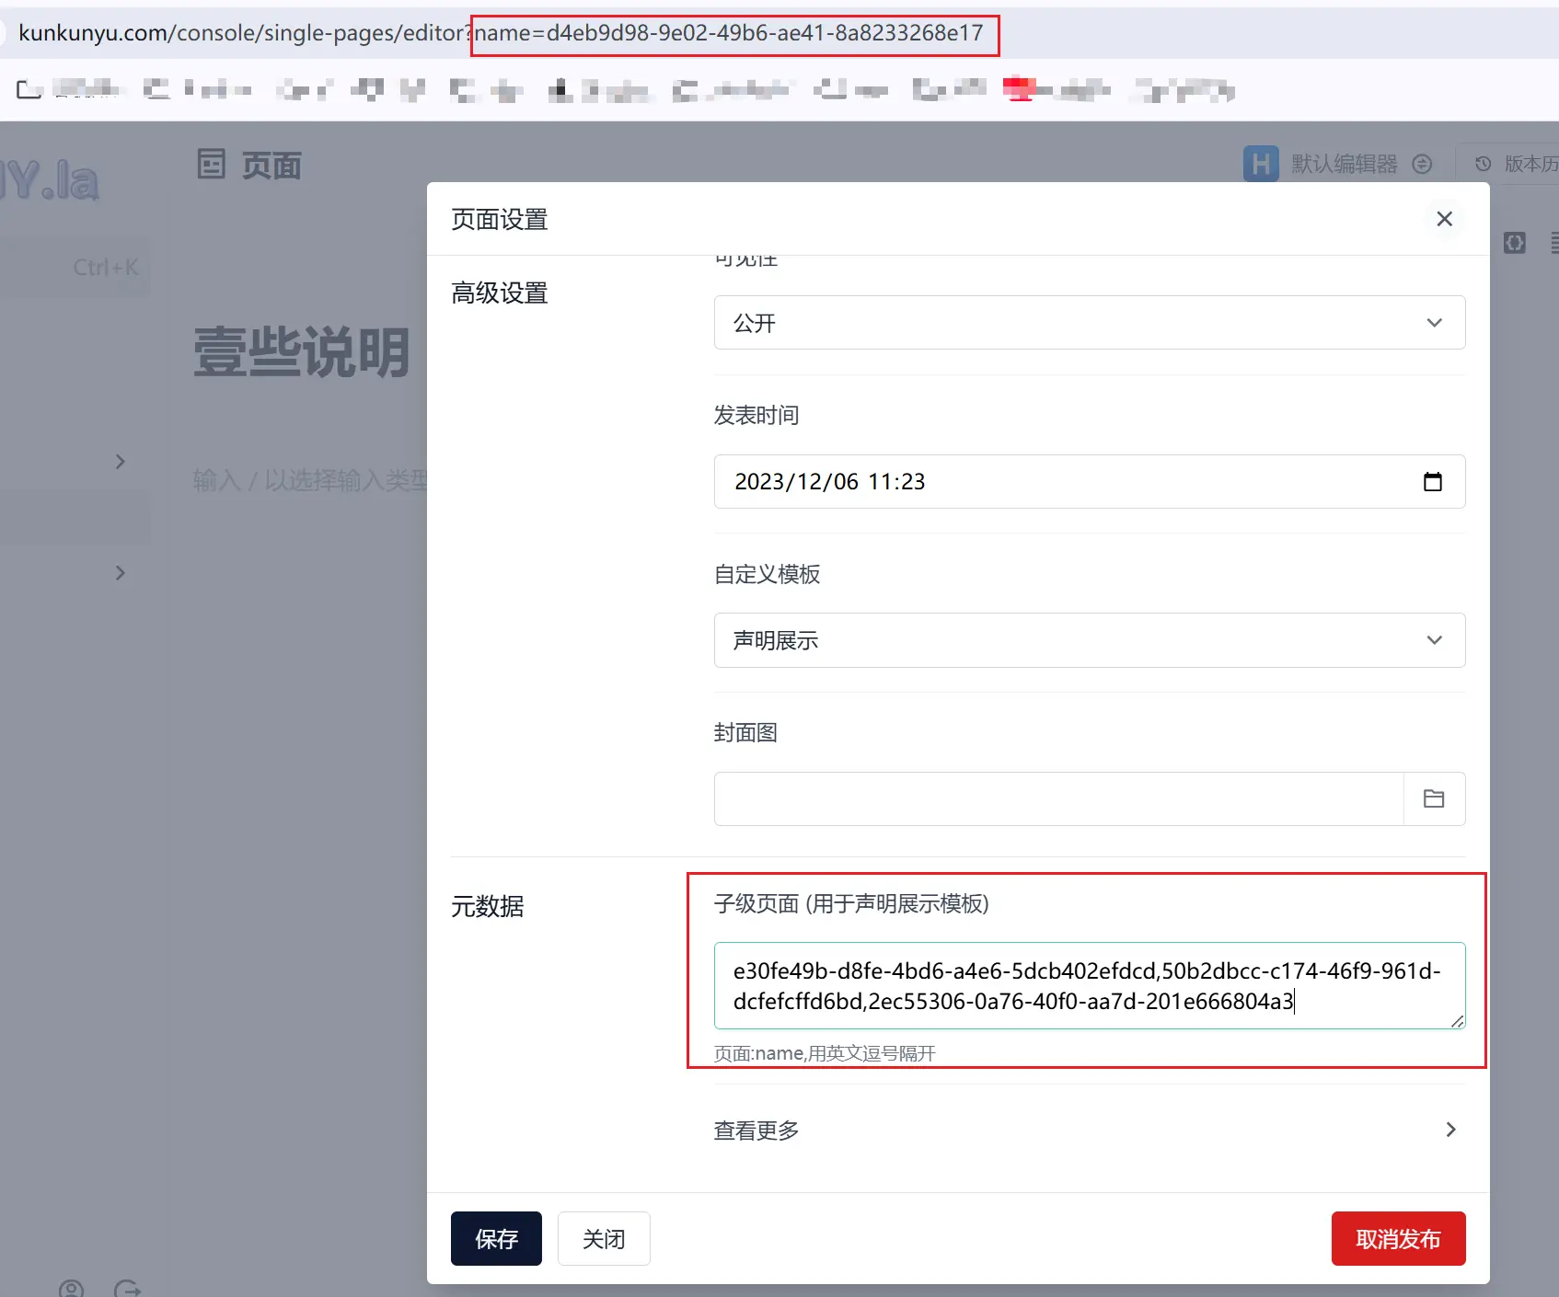
Task: Expand the second sidebar chevron item
Action: coord(120,573)
